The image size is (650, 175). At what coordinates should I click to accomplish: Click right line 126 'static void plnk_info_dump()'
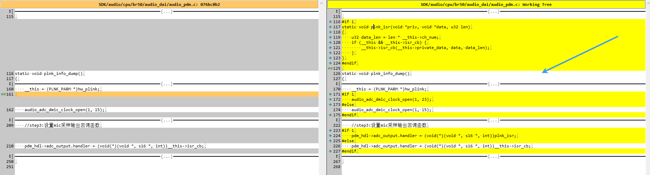(376, 74)
